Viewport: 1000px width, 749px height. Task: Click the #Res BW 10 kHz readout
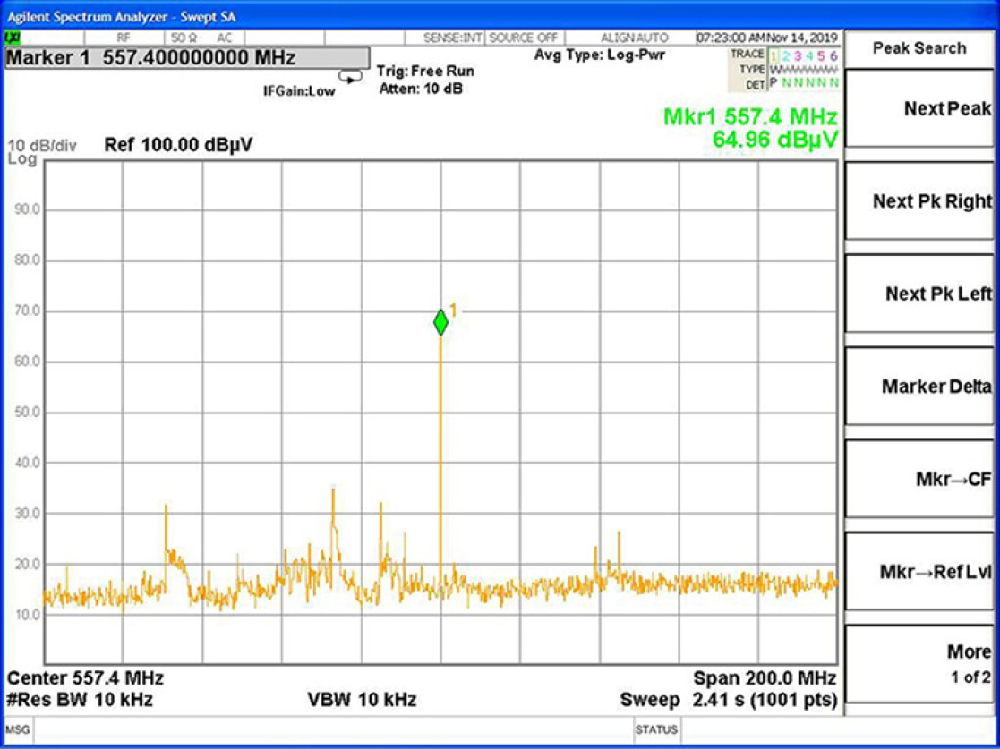80,700
